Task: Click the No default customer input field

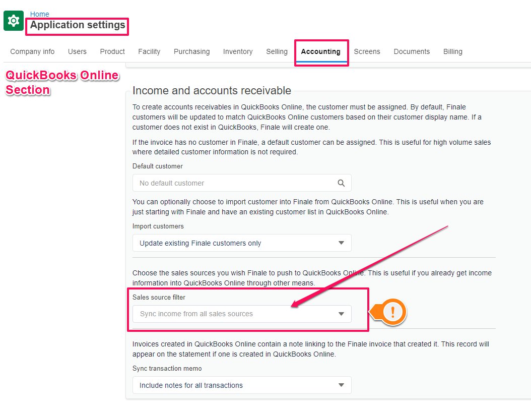Action: [x=242, y=183]
